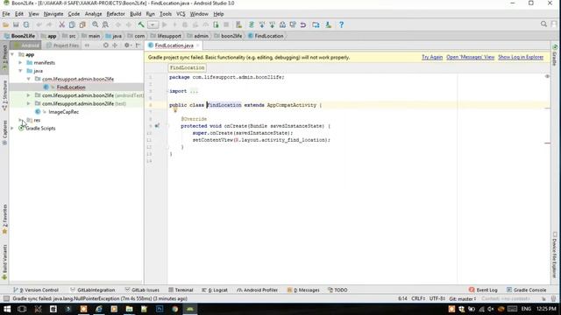Click the Synchronize toolbar icon
Screen dimensions: 561x315
click(x=26, y=24)
